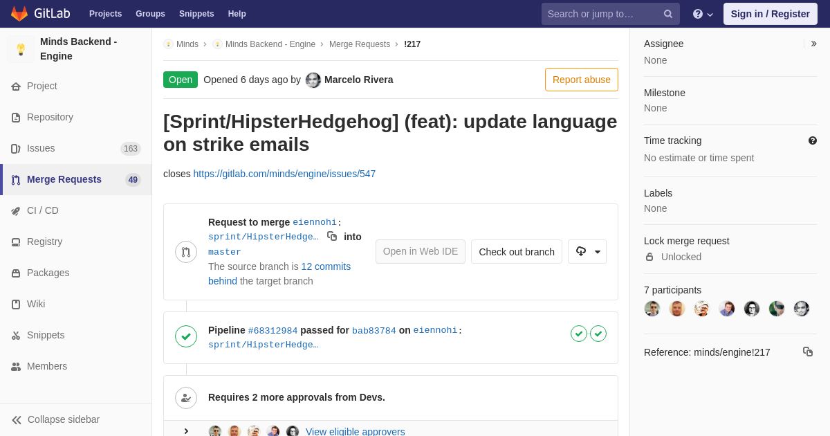Click the search magnifier icon
Screen dimensions: 830x436
coord(667,14)
